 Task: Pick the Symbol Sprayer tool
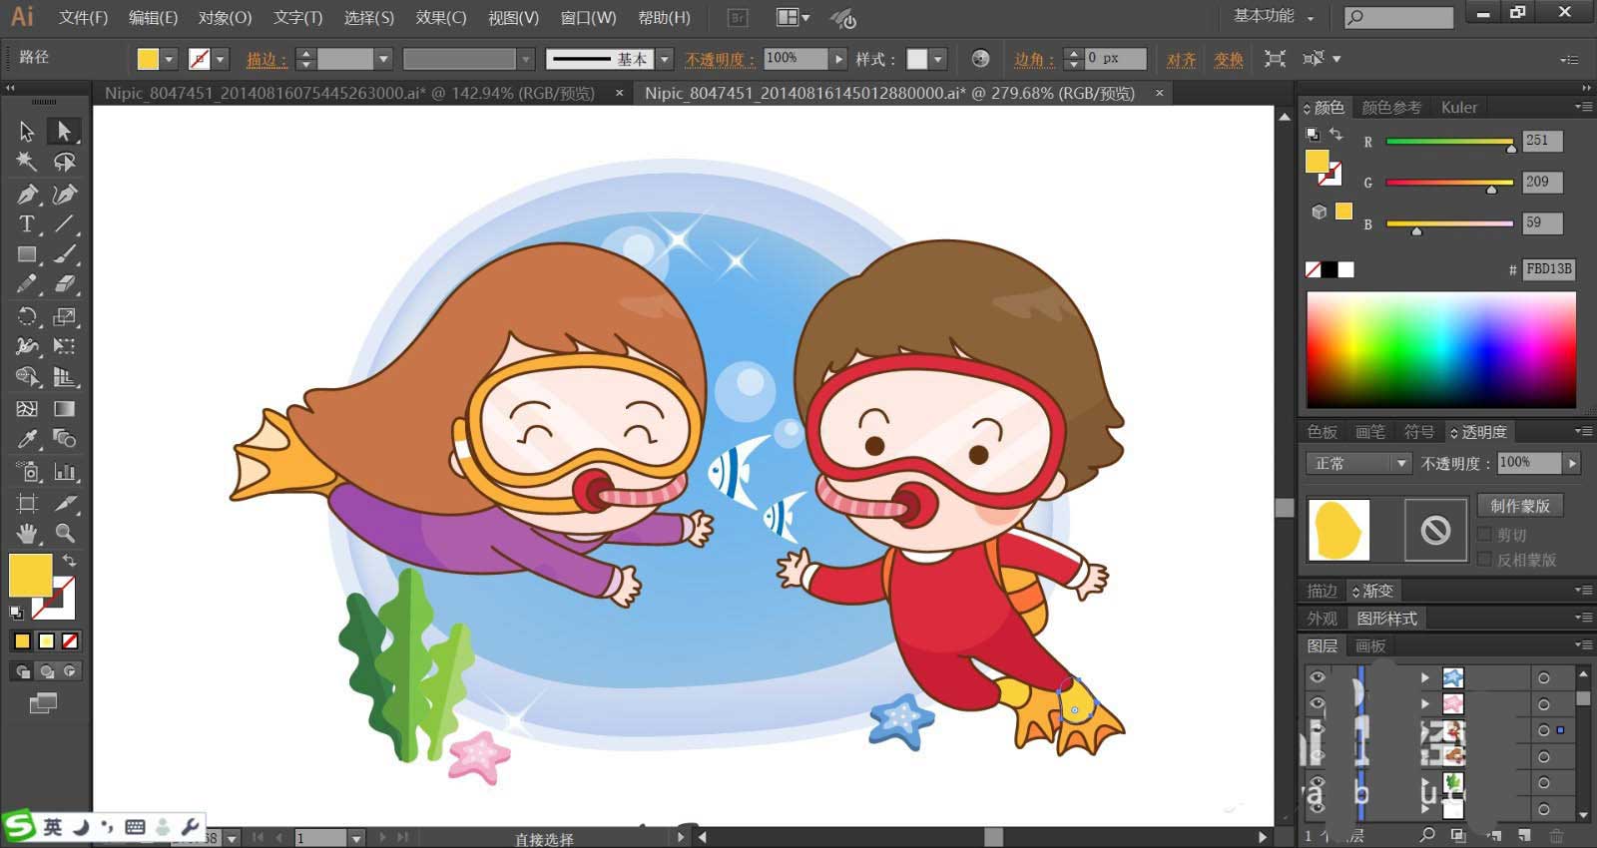coord(27,472)
